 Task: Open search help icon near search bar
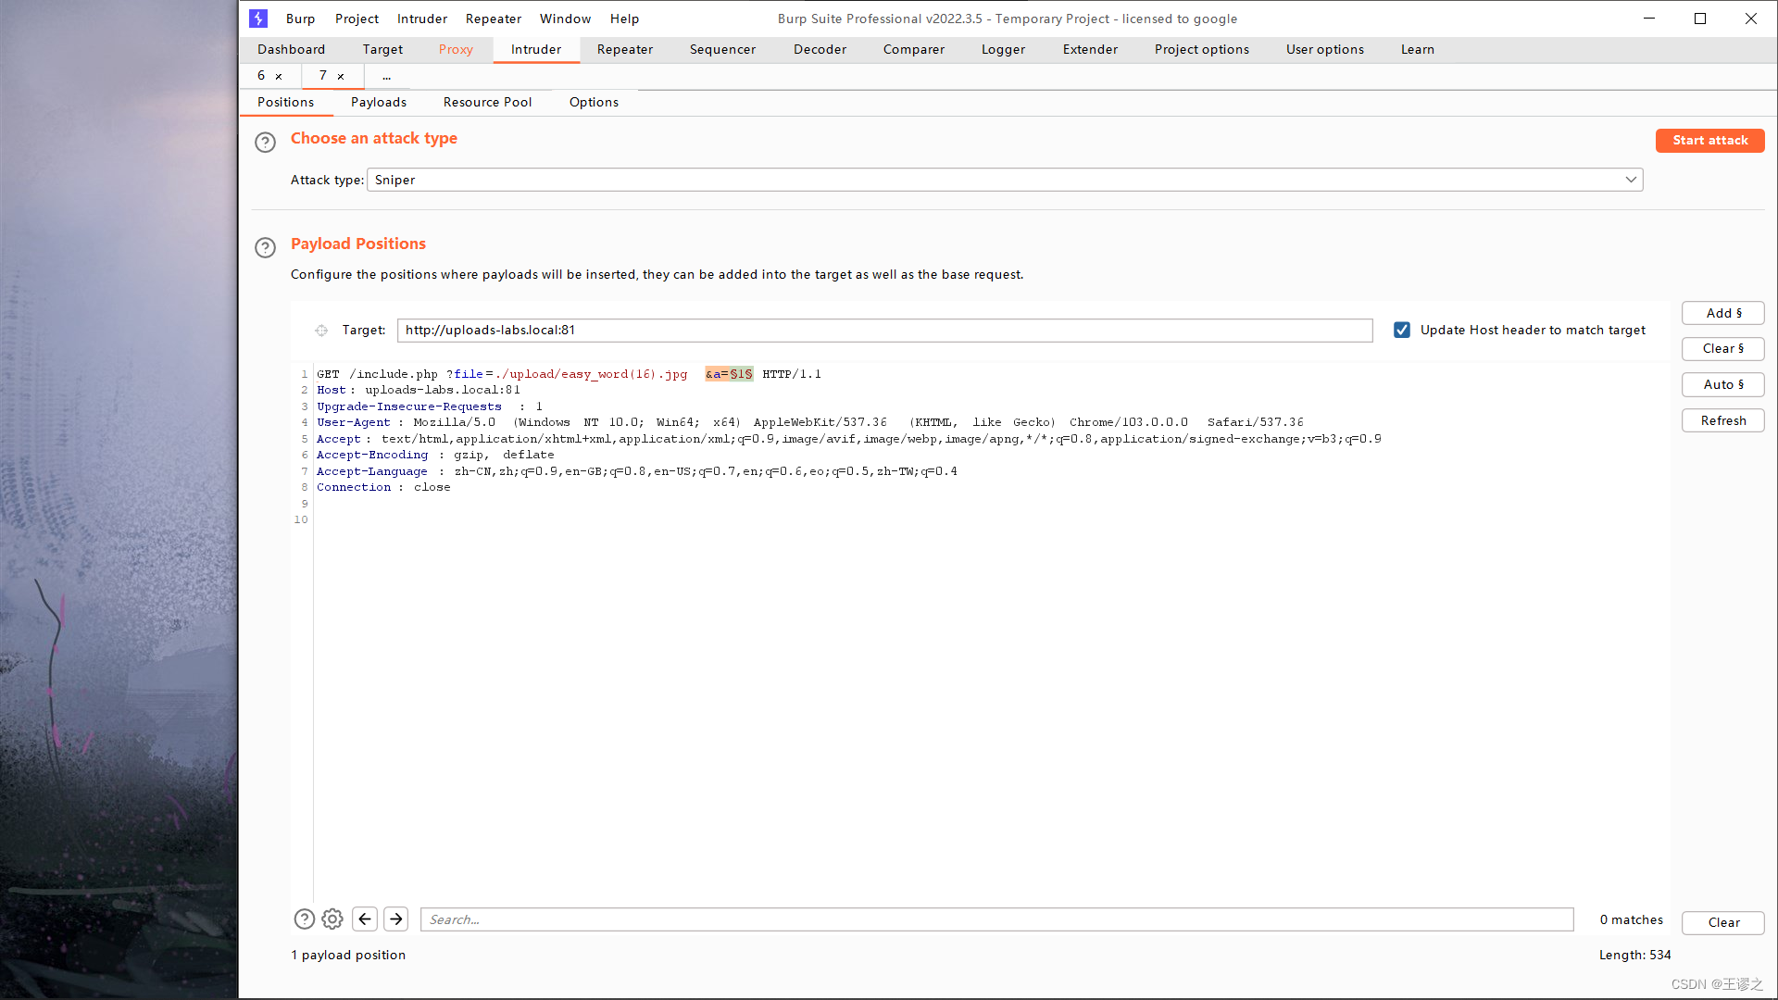(304, 919)
